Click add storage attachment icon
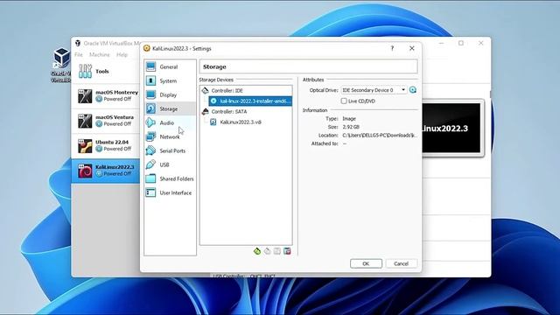Viewport: 560px width, 315px height. [277, 251]
